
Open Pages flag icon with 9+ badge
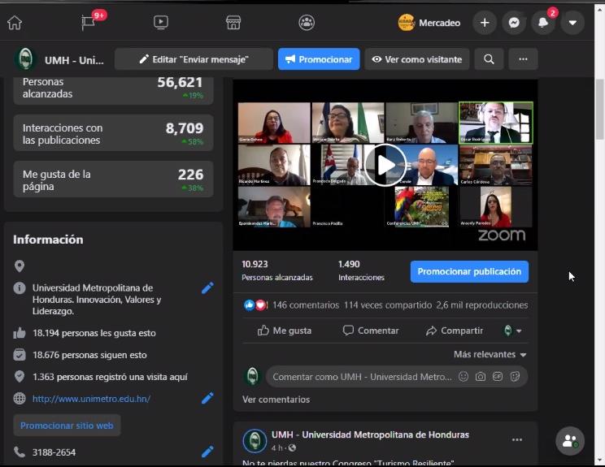tap(89, 23)
